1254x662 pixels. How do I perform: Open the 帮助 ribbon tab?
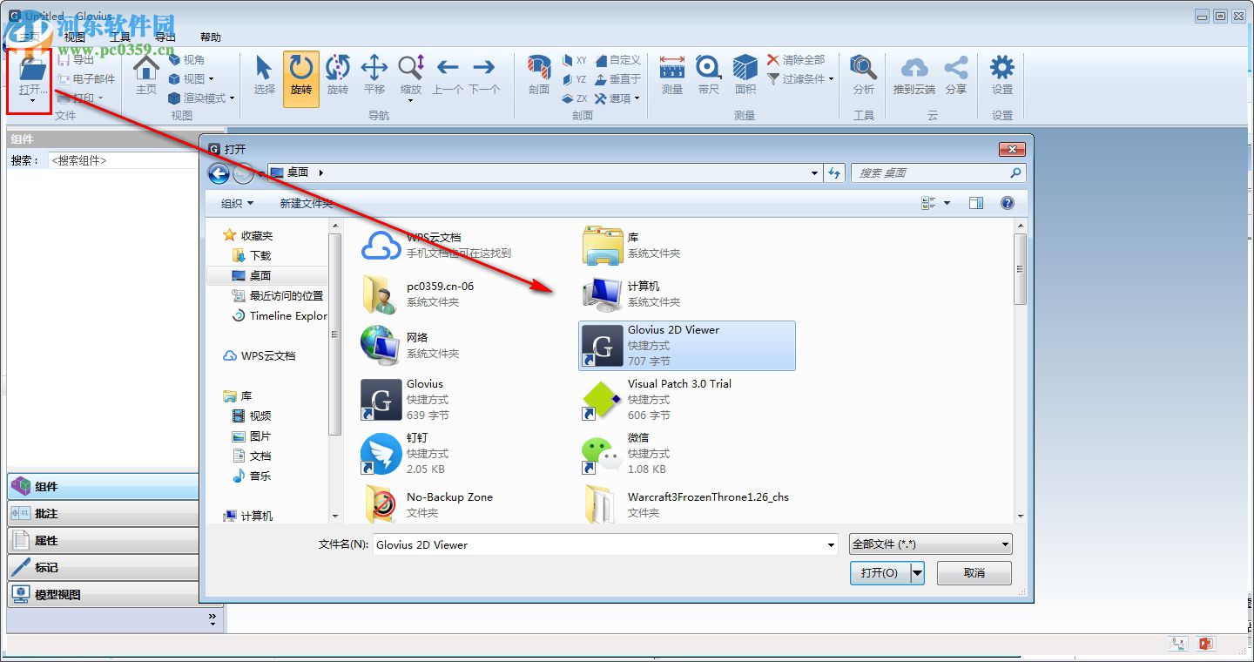tap(211, 37)
